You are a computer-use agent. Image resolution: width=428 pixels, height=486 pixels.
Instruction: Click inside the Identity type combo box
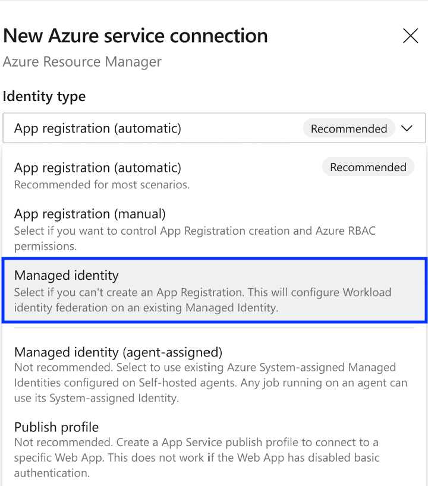pyautogui.click(x=178, y=128)
